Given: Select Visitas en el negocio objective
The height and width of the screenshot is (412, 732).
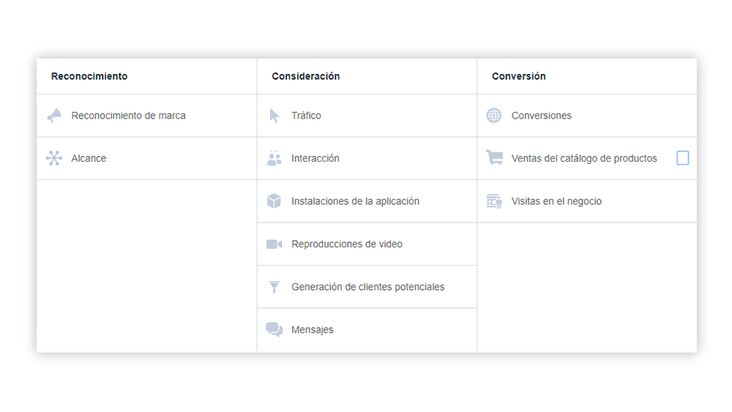Looking at the screenshot, I should click(x=556, y=201).
